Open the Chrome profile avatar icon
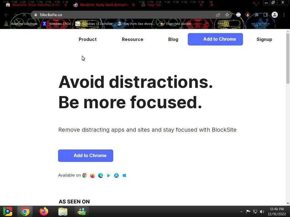 275,15
